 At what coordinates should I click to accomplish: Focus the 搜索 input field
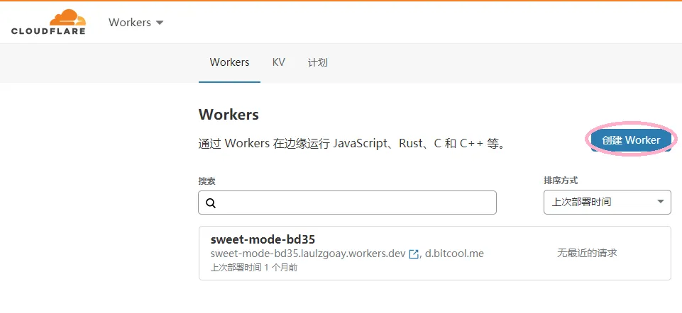click(x=347, y=203)
